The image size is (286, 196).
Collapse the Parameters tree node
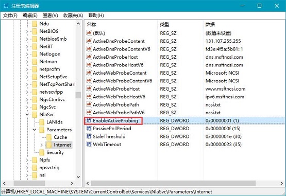[x=35, y=130]
